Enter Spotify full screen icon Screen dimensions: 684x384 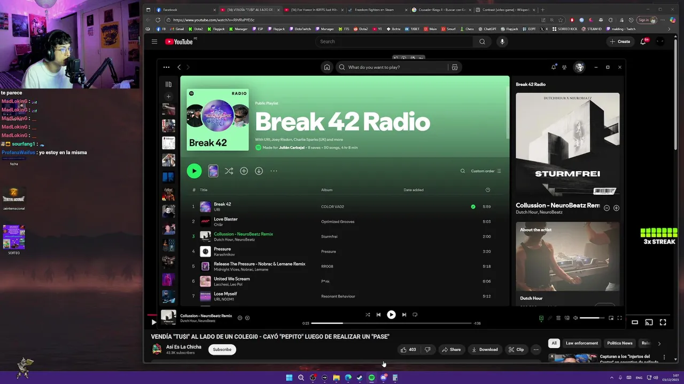tap(619, 318)
